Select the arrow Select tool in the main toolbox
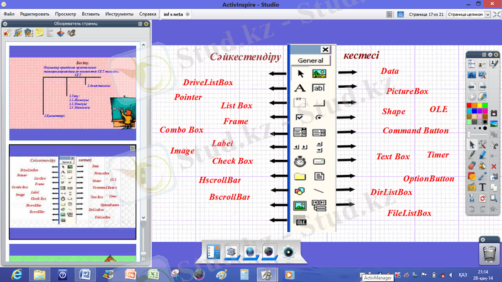502x282 pixels. (472, 145)
